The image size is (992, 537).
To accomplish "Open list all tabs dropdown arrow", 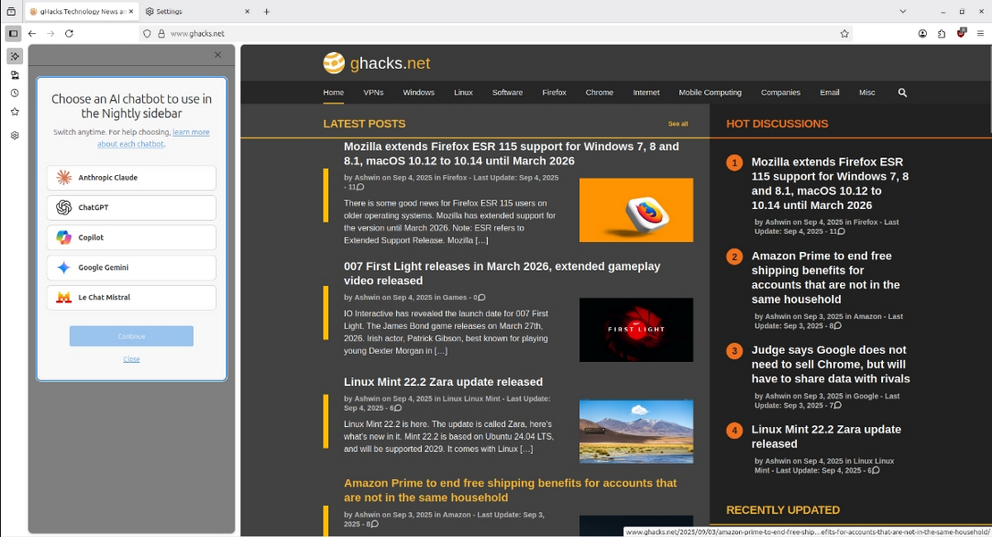I will (903, 12).
